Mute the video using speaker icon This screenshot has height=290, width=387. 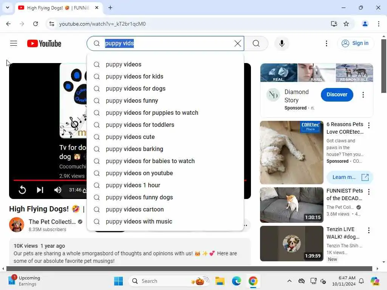(x=58, y=190)
